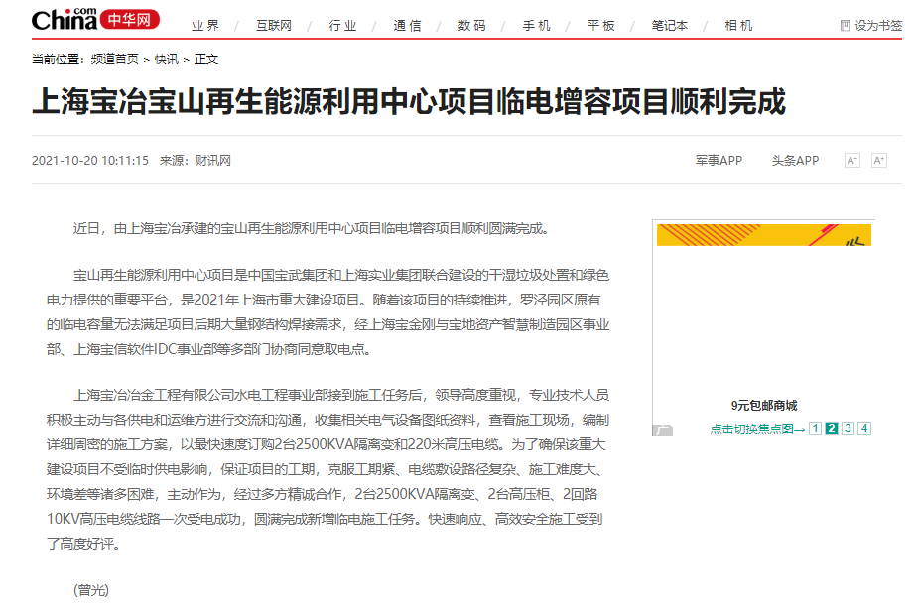Switch focus image to slide 3
The height and width of the screenshot is (611, 915).
(x=848, y=428)
